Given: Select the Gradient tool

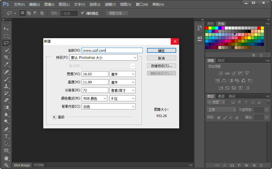Looking at the screenshot, I should pos(6,107).
